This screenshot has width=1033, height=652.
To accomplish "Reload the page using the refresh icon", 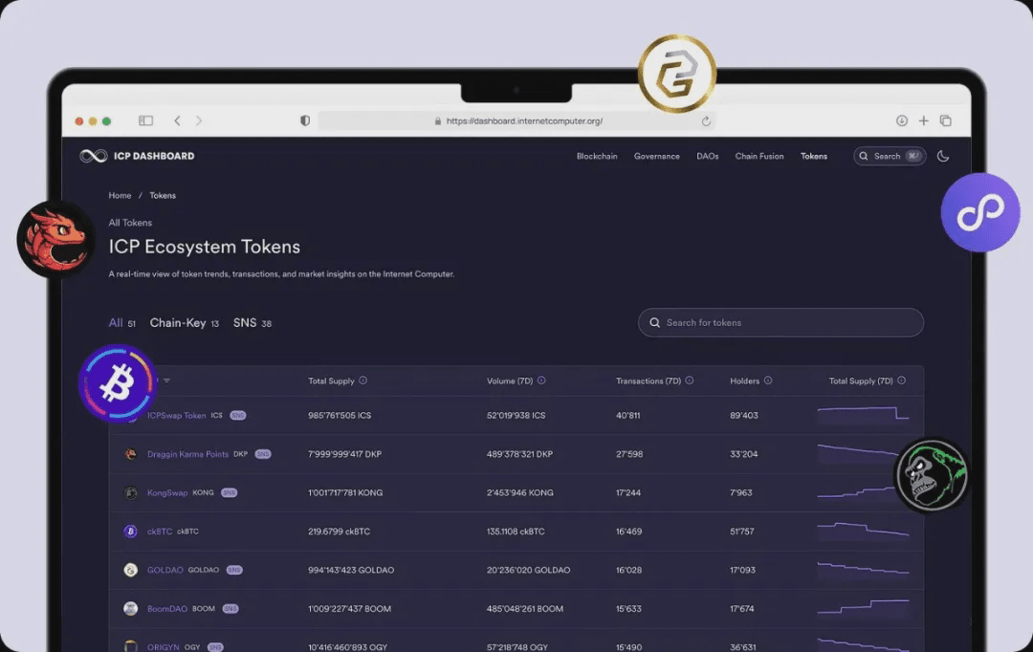I will tap(706, 121).
